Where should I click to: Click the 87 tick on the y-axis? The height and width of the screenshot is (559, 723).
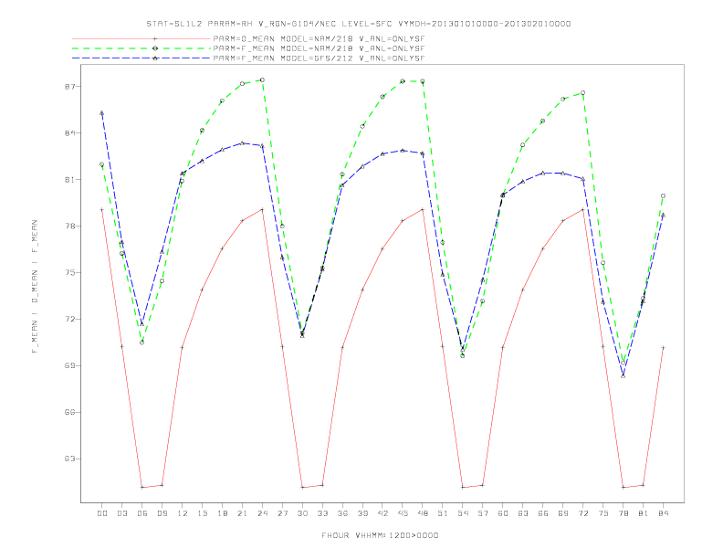(x=69, y=87)
